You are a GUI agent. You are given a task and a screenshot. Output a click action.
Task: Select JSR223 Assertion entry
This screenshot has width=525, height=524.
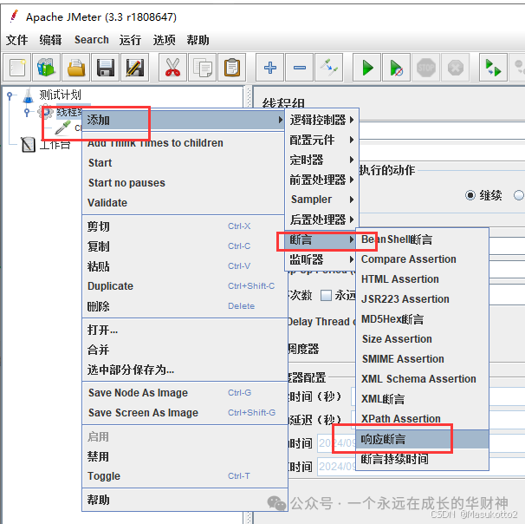[x=422, y=299]
